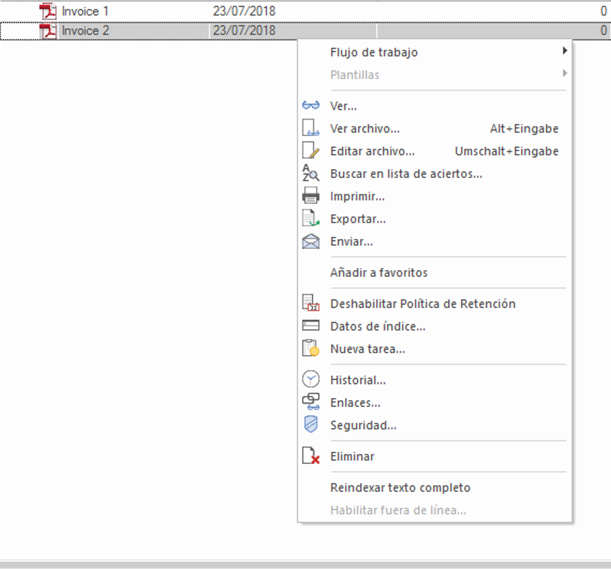Click the retention policy calendar icon
Image resolution: width=611 pixels, height=569 pixels.
(311, 303)
